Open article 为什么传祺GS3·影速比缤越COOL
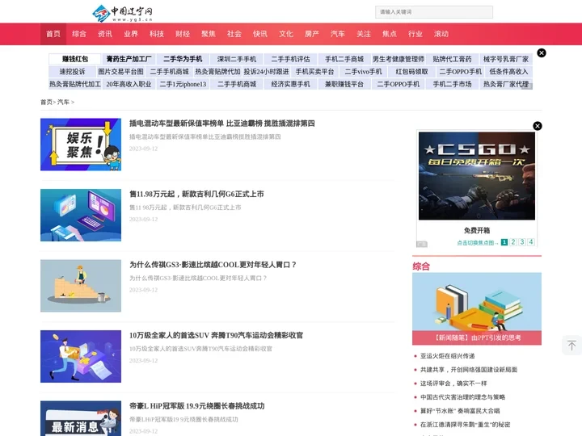Screen dimensions: 582x436 tap(213, 265)
